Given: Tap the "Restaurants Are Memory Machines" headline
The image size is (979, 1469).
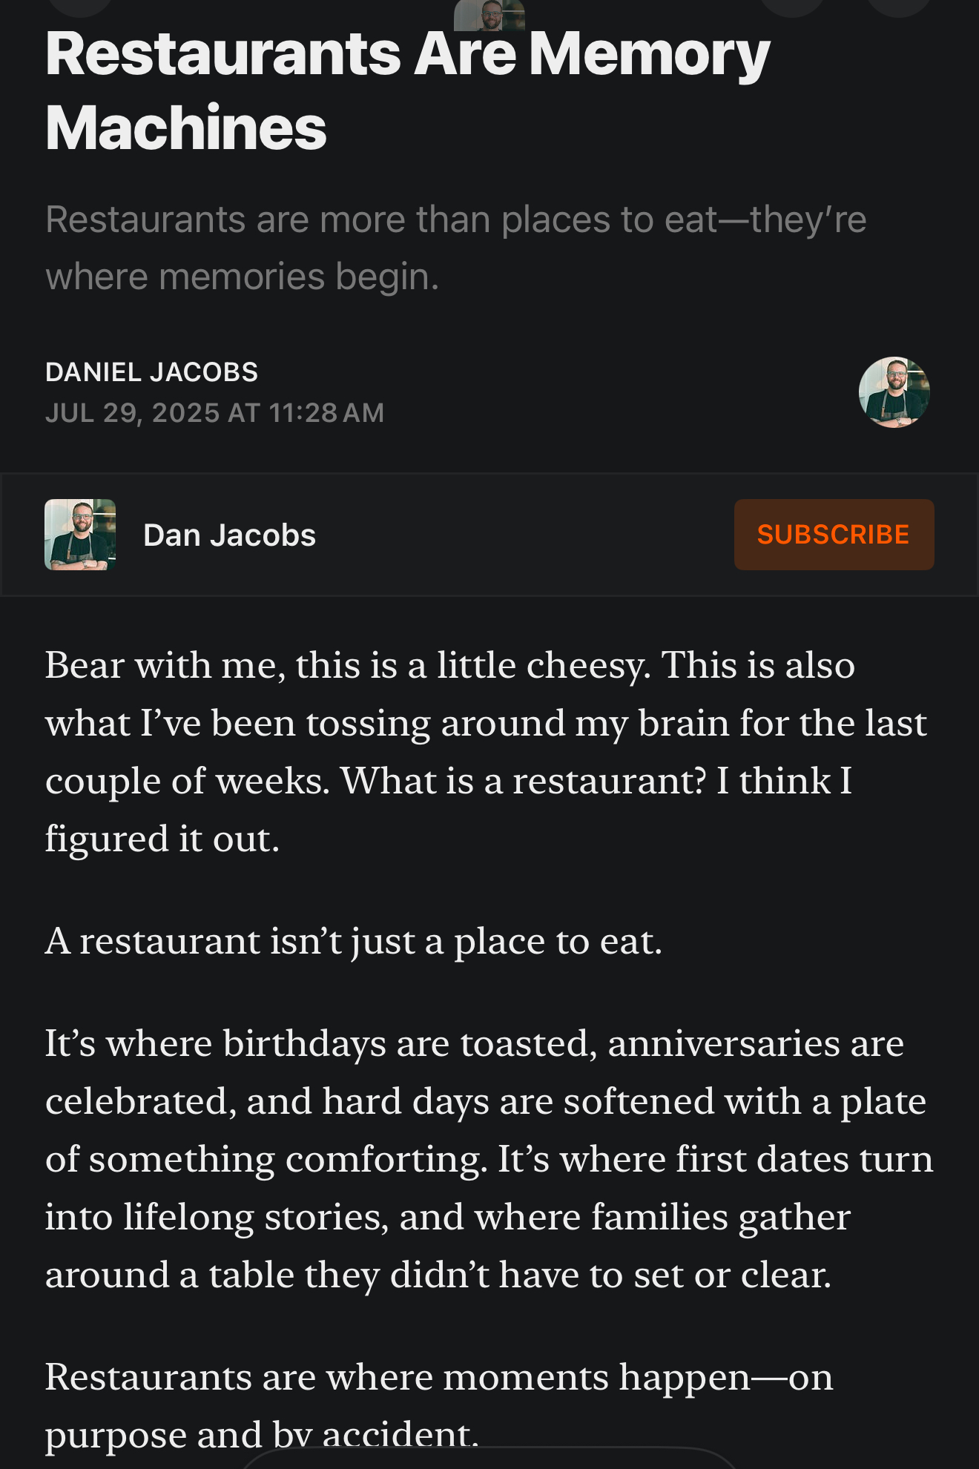Looking at the screenshot, I should coord(407,90).
